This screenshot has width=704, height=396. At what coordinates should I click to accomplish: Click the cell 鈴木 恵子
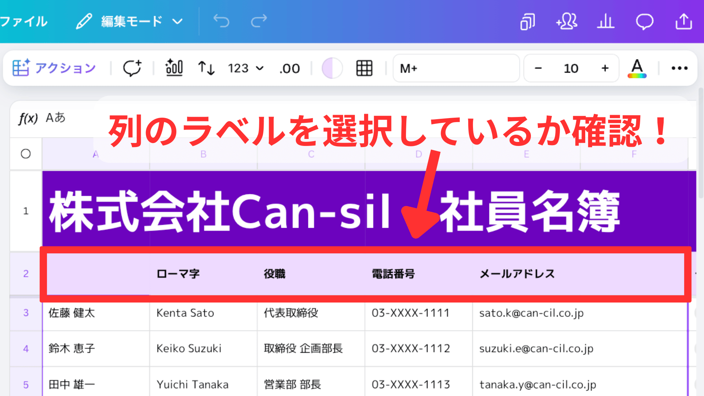tap(96, 349)
